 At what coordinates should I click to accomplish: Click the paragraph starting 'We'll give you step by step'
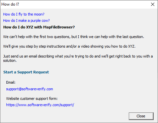click(69, 46)
